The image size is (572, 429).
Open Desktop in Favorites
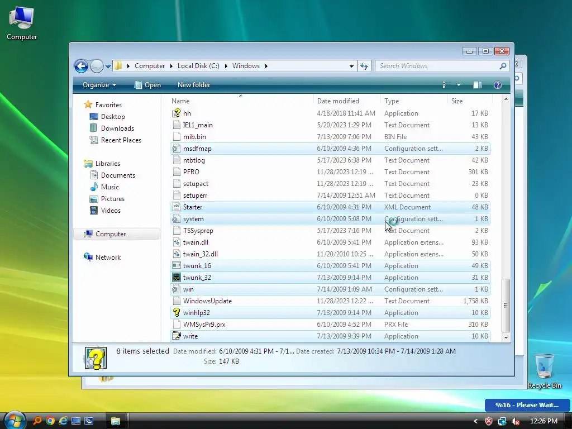[113, 117]
